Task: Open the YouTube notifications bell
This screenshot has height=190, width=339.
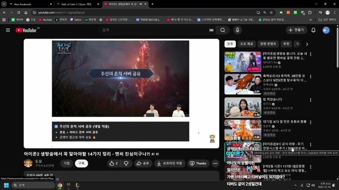Action: pos(313,30)
